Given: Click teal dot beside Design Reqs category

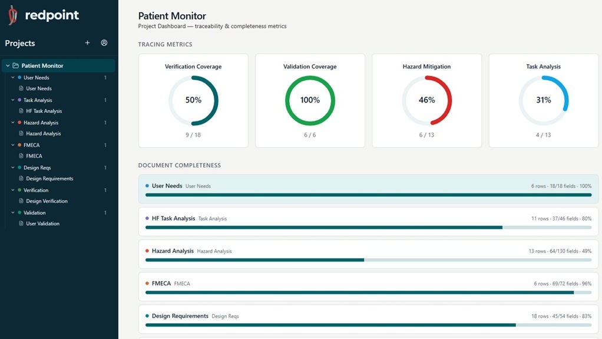Looking at the screenshot, I should point(19,167).
